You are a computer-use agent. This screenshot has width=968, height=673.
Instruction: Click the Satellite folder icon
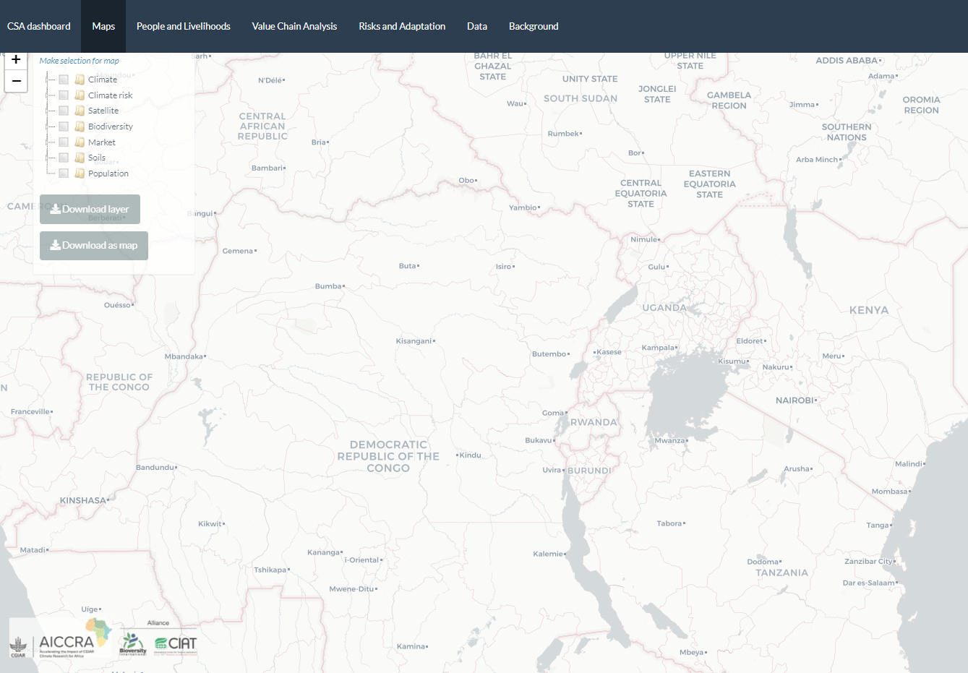pos(80,111)
